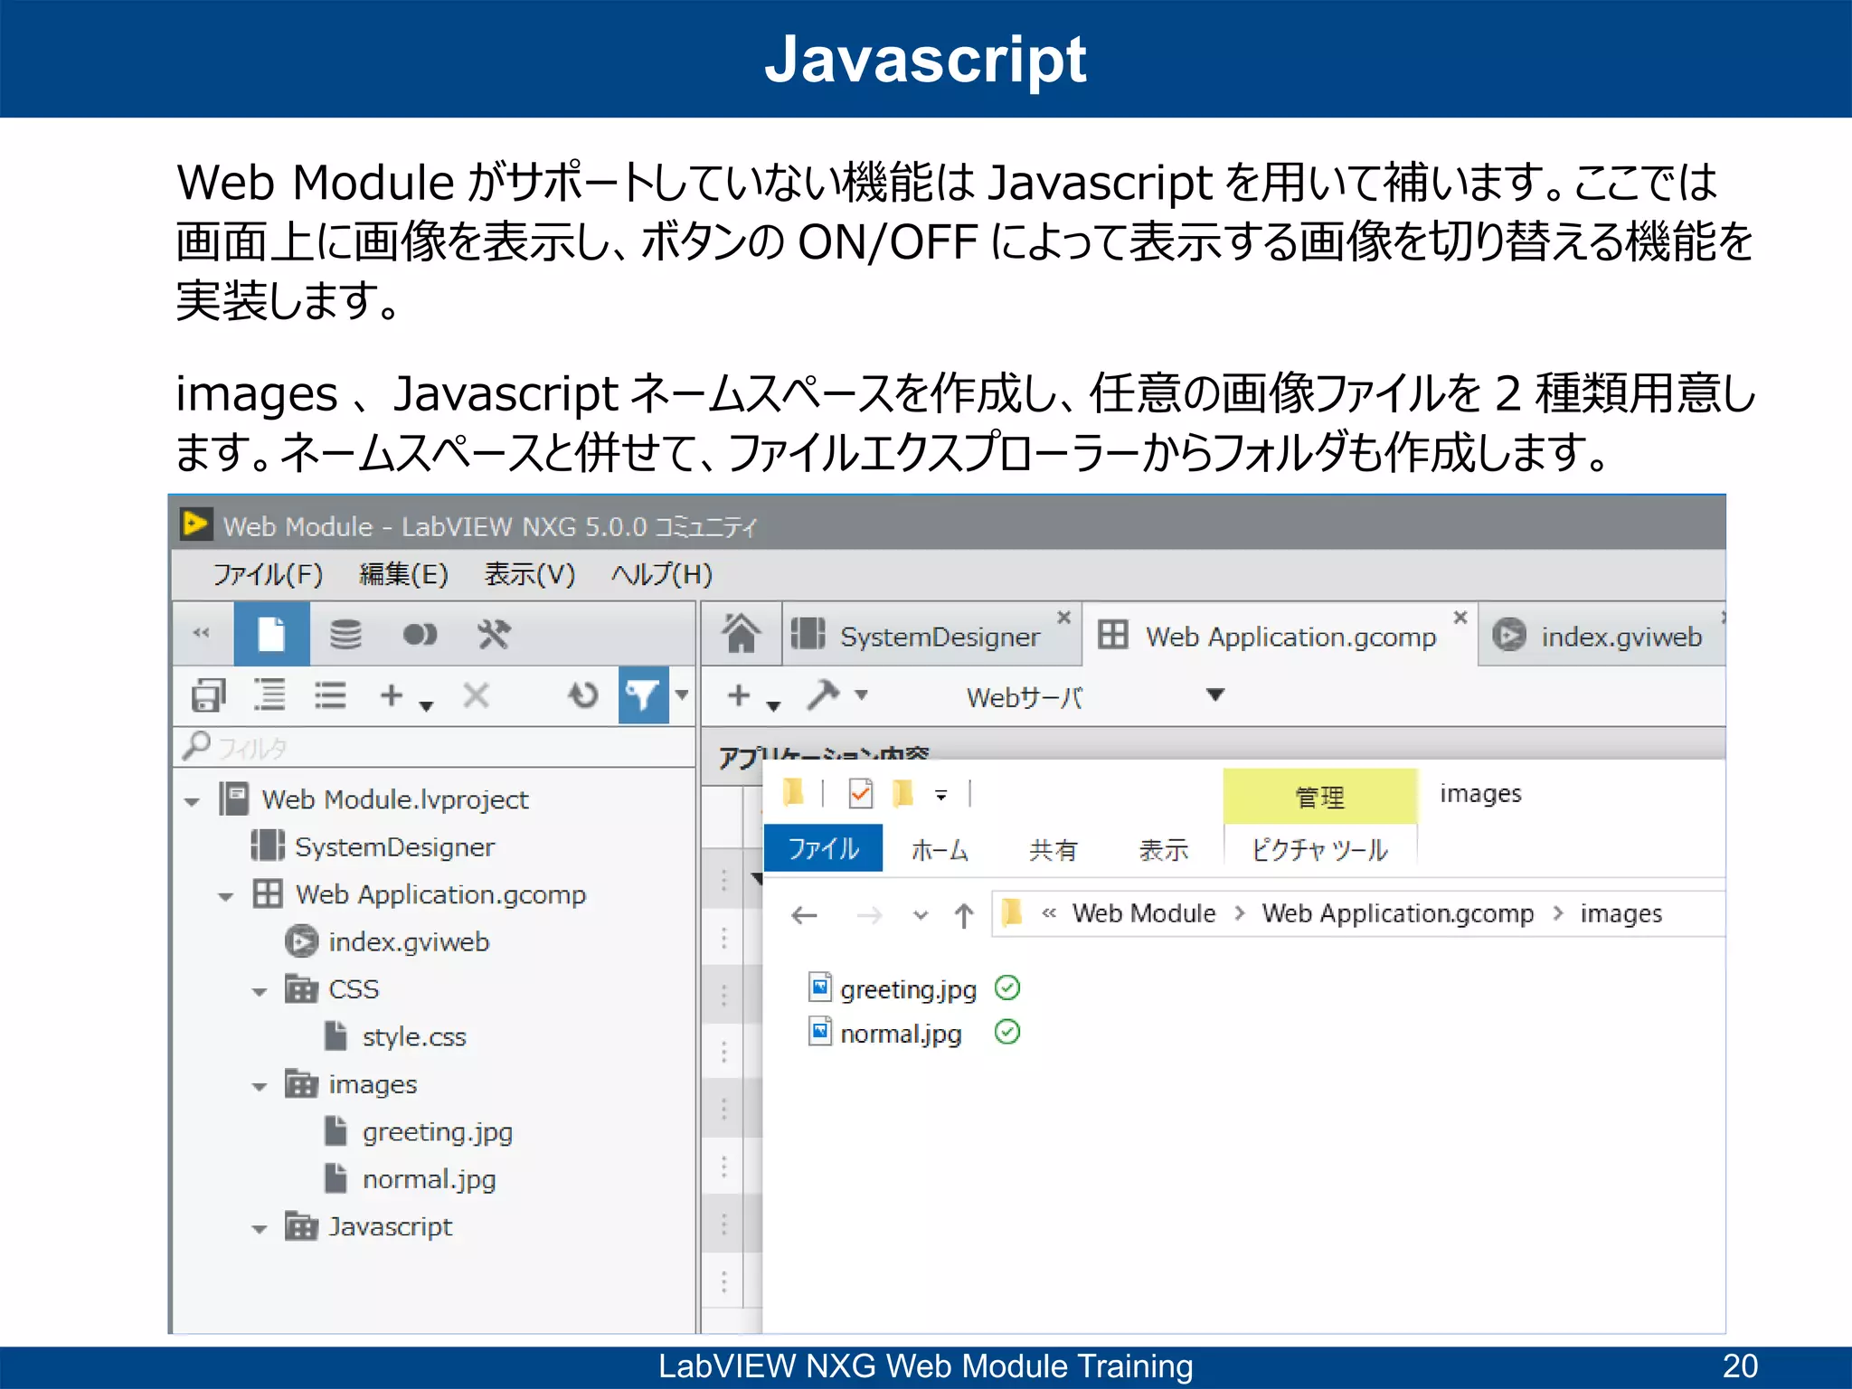Image resolution: width=1852 pixels, height=1389 pixels.
Task: Select the wrench and hammer tools icon
Action: [x=494, y=635]
